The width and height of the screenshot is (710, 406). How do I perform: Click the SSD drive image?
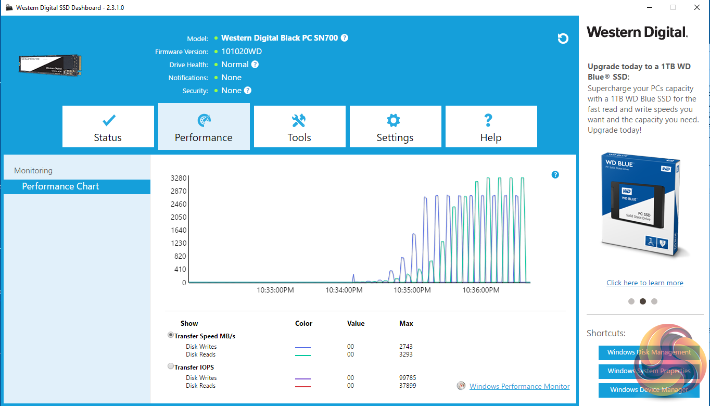50,65
